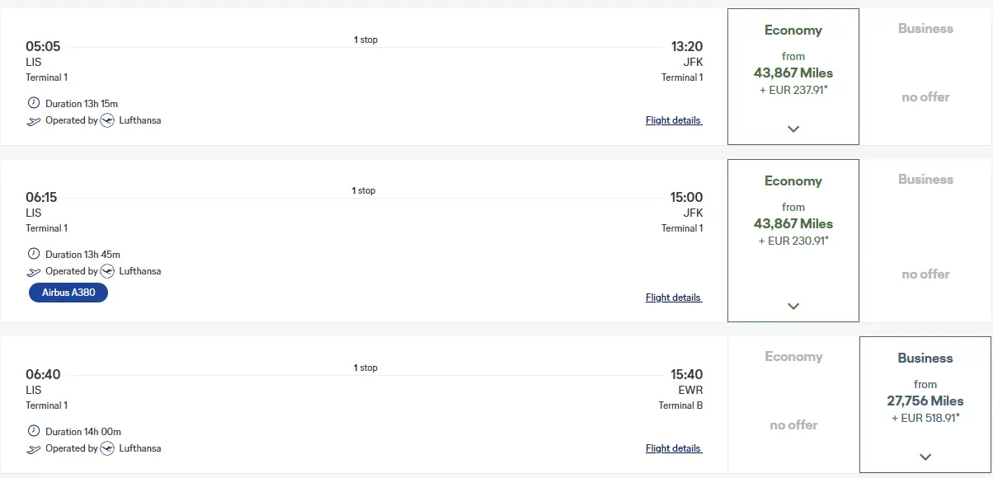Click the Lufthansa logo on 05:05 flight

(106, 121)
